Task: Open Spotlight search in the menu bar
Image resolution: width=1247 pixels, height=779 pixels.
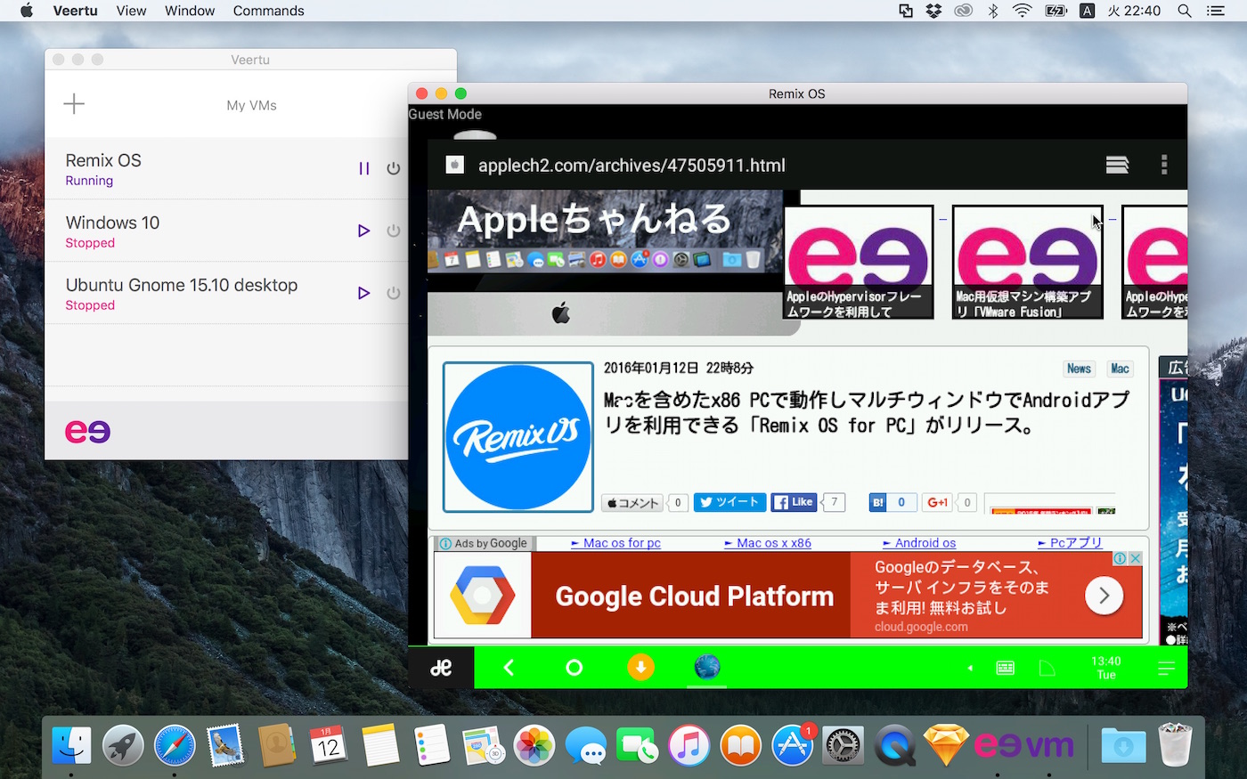Action: coord(1185,11)
